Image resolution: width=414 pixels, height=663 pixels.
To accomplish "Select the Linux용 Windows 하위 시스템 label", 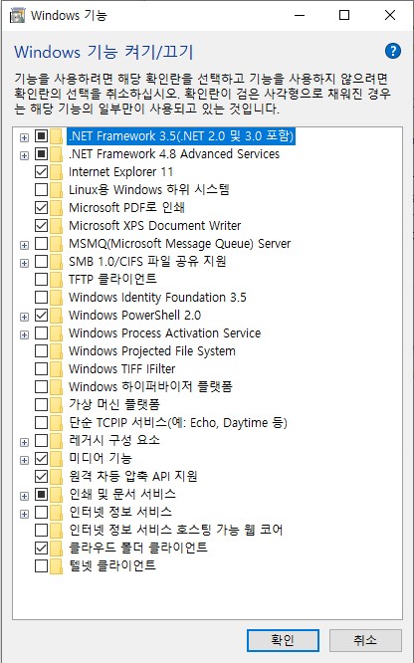I will (149, 190).
